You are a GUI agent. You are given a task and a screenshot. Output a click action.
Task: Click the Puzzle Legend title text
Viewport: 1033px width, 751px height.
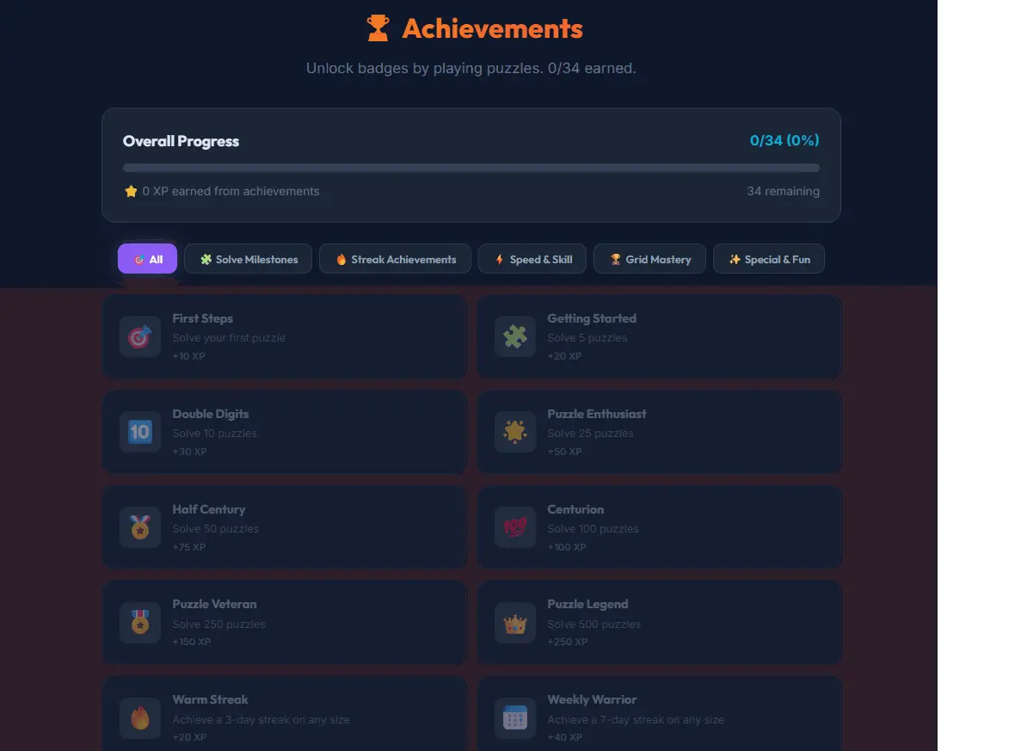tap(587, 604)
